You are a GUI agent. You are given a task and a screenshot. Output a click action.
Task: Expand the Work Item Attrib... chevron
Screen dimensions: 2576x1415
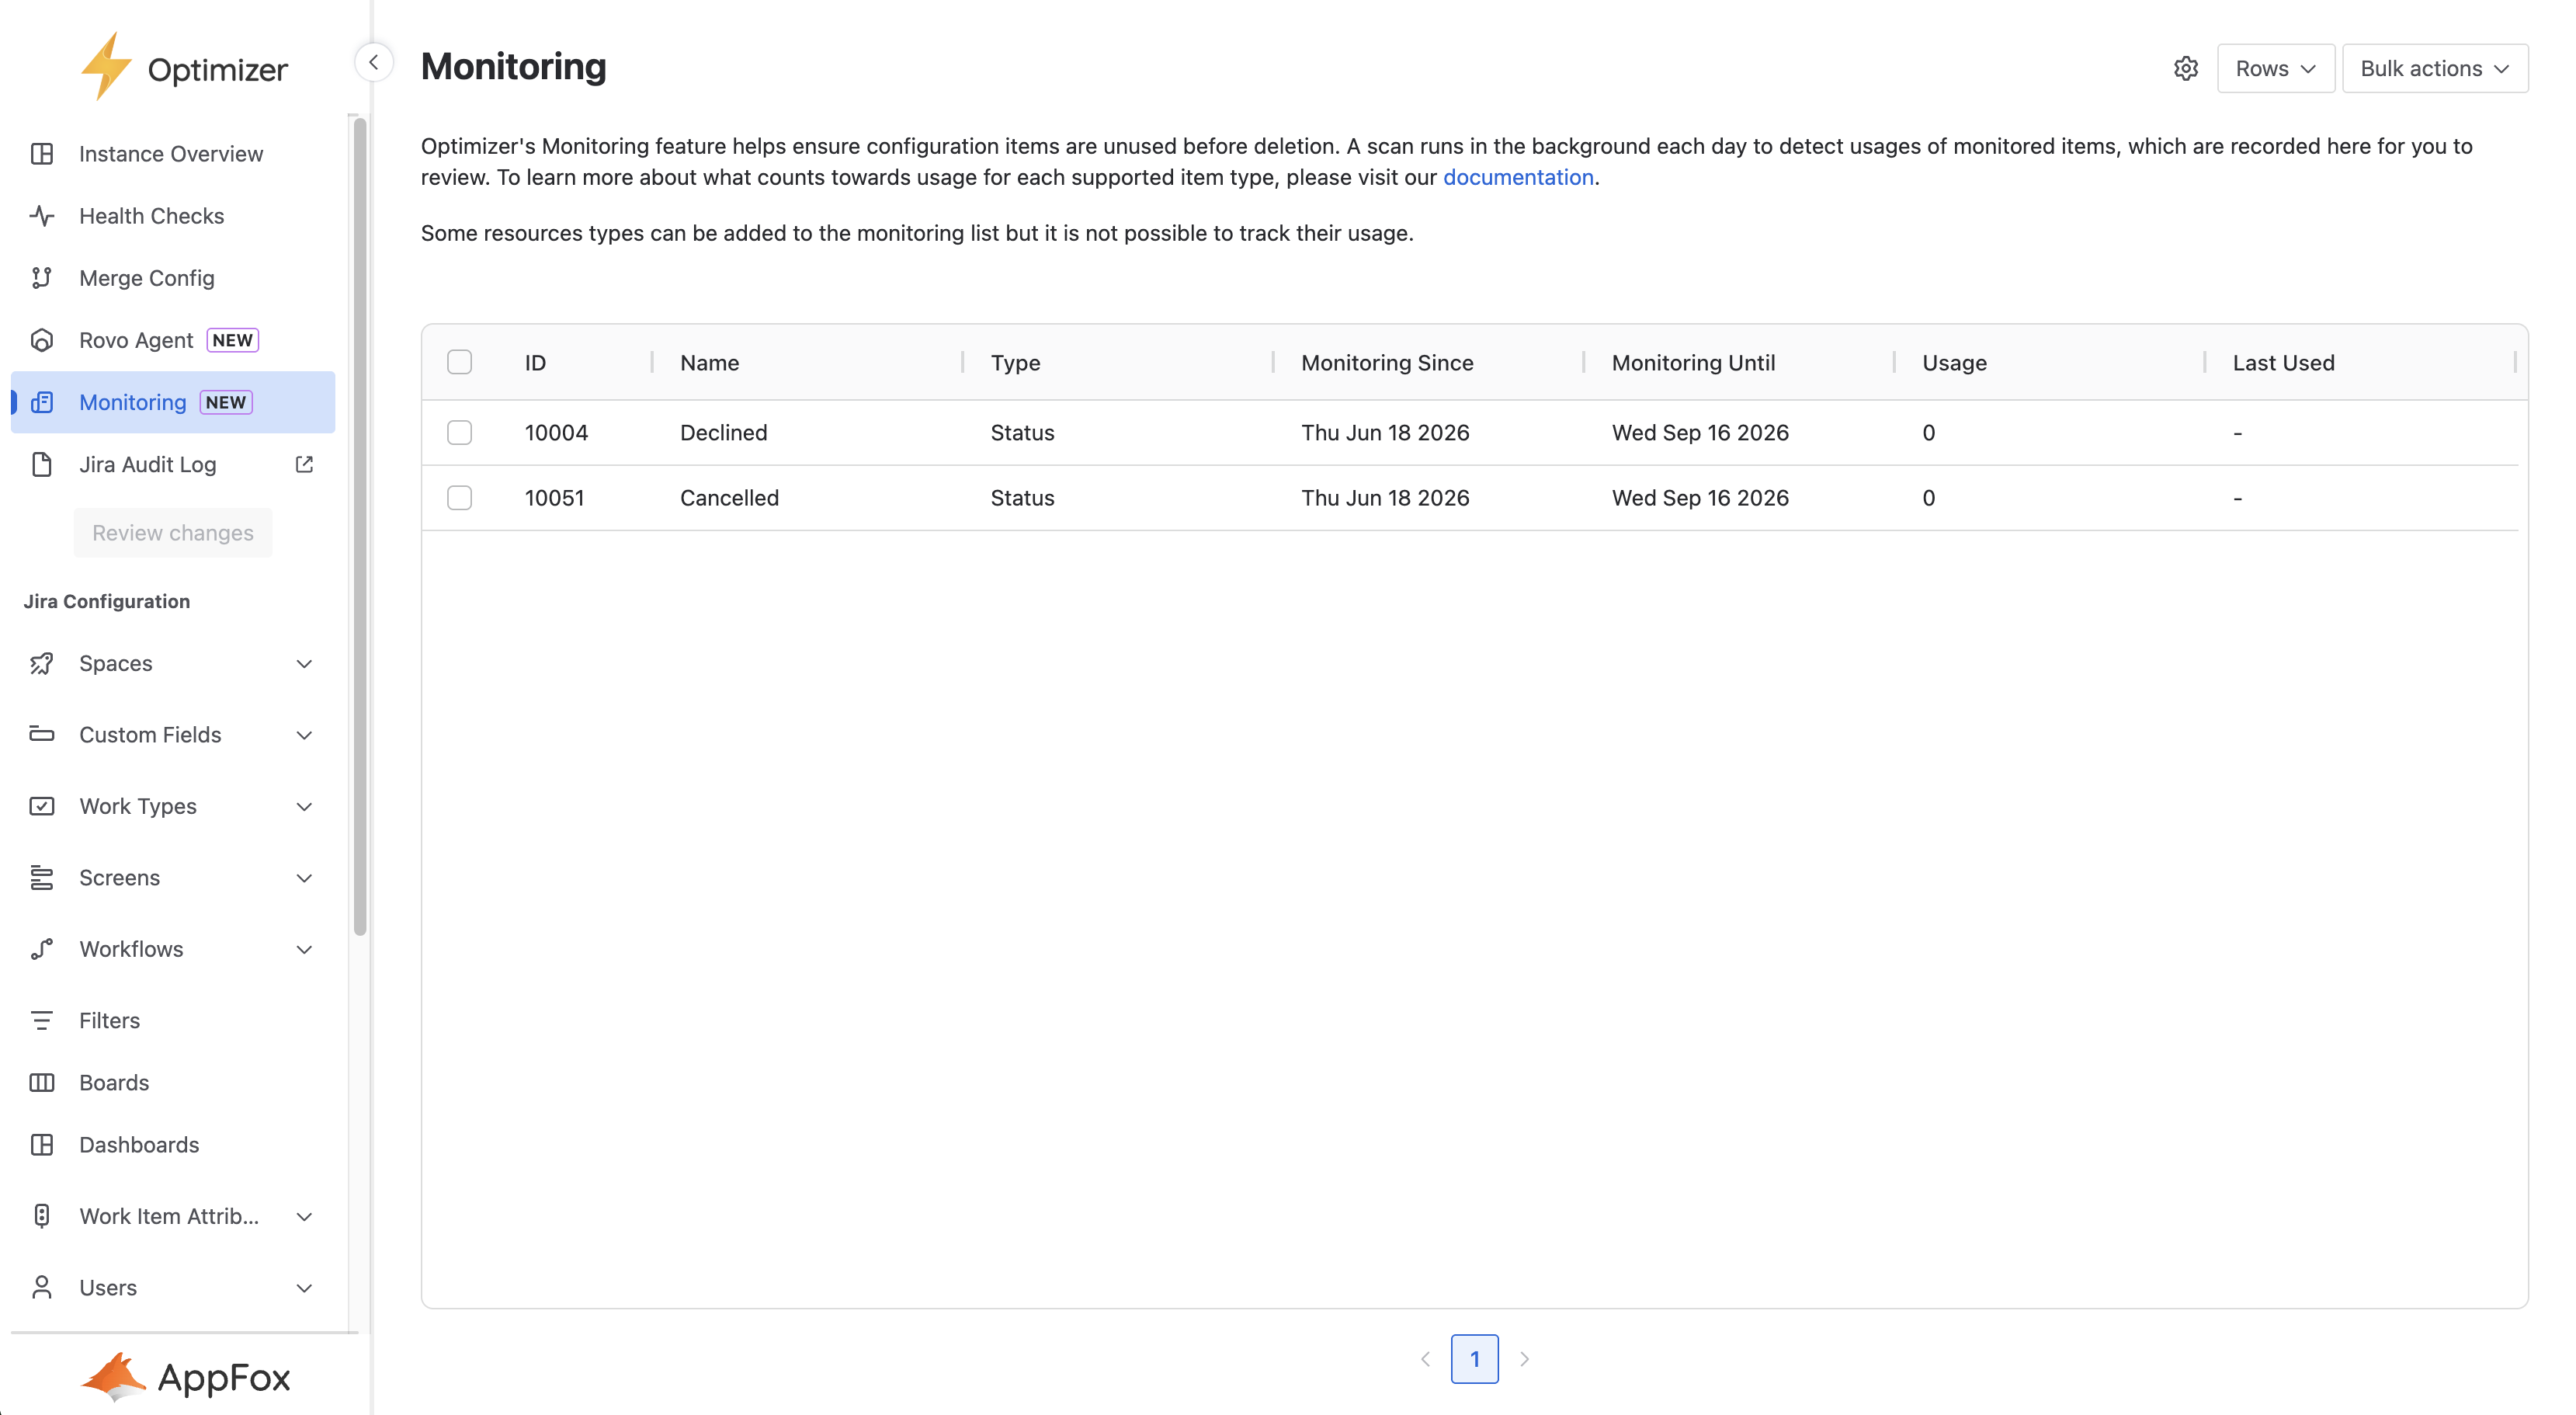click(x=304, y=1216)
